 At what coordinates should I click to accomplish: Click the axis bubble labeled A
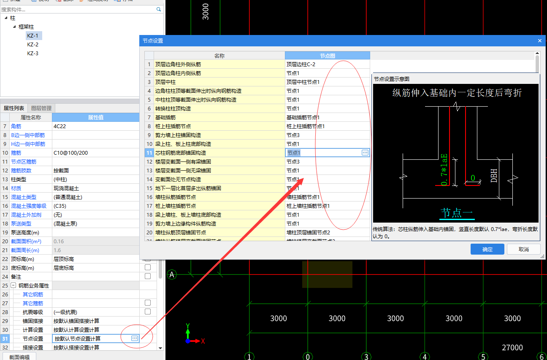pyautogui.click(x=172, y=274)
